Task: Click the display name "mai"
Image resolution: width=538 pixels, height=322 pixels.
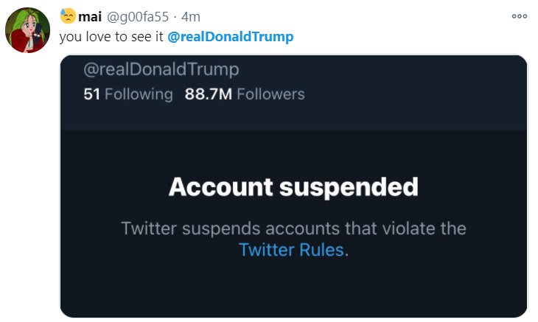Action: (x=89, y=16)
